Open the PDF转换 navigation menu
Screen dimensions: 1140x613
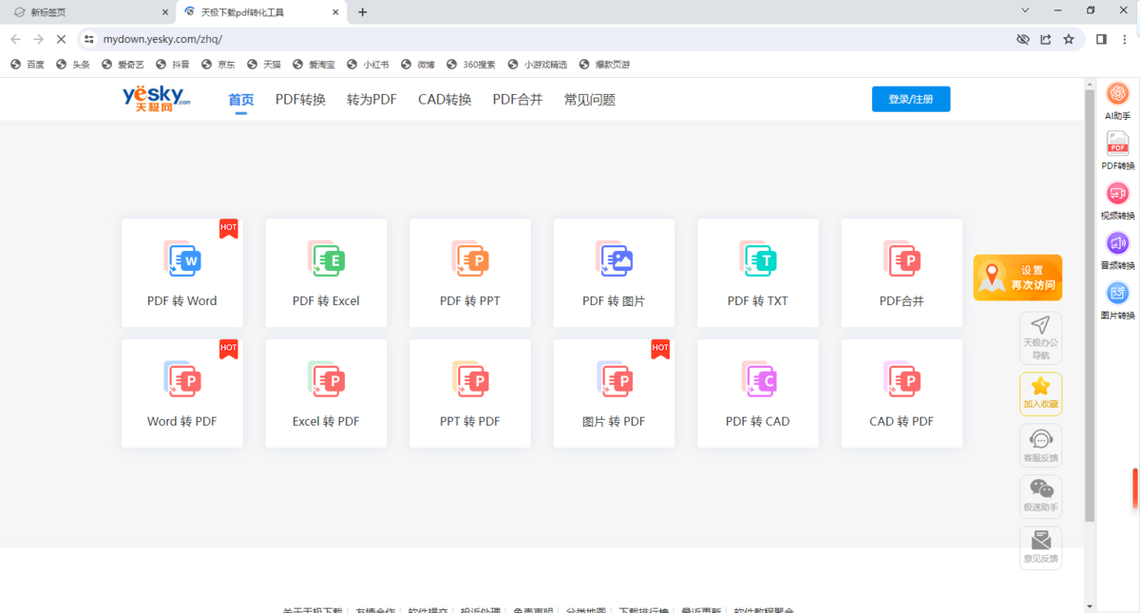point(300,99)
